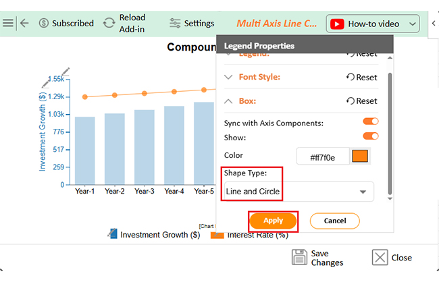Open the hamburger menu icon

coord(8,23)
